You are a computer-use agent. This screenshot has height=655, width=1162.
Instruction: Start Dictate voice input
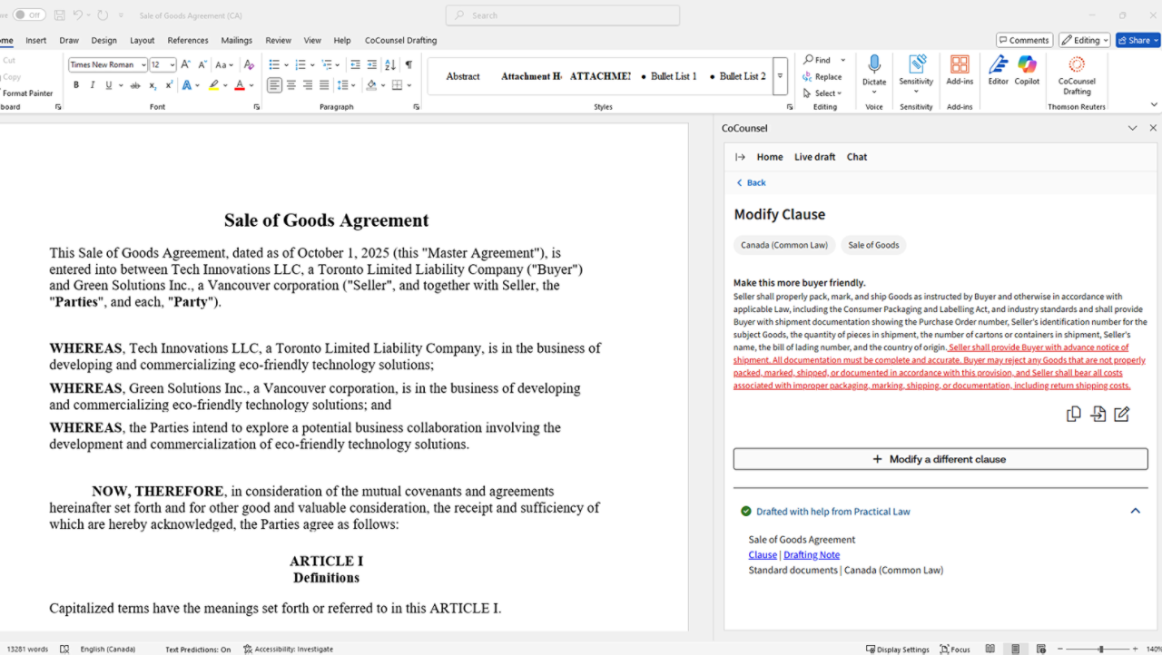point(874,70)
